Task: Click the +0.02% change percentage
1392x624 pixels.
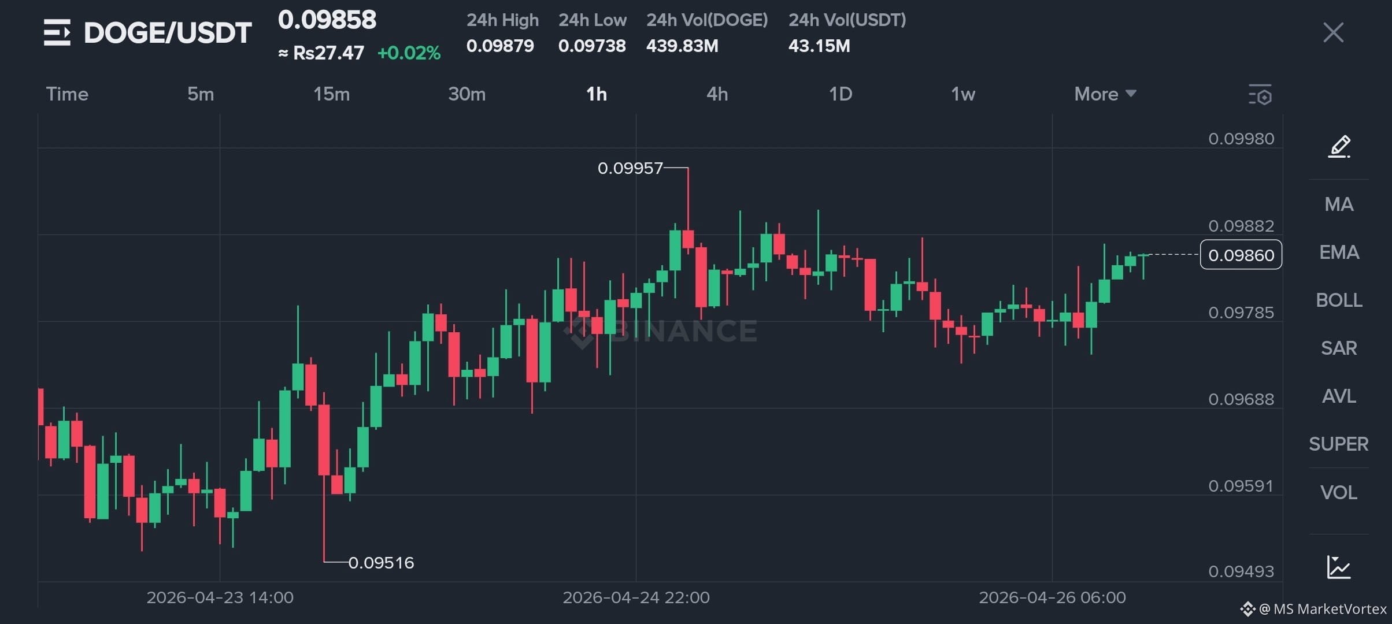Action: coord(409,53)
